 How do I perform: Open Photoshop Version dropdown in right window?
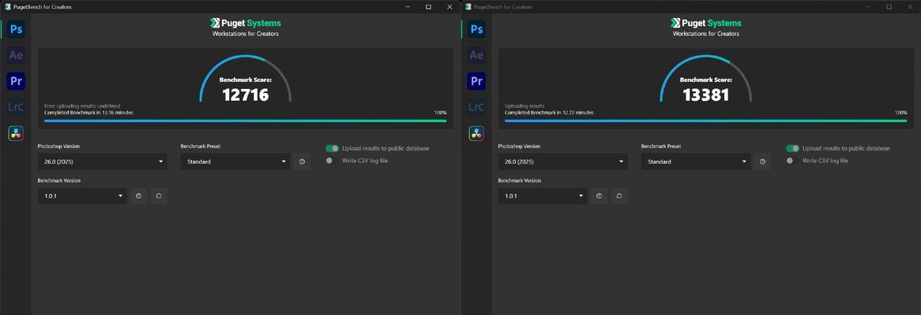click(562, 161)
